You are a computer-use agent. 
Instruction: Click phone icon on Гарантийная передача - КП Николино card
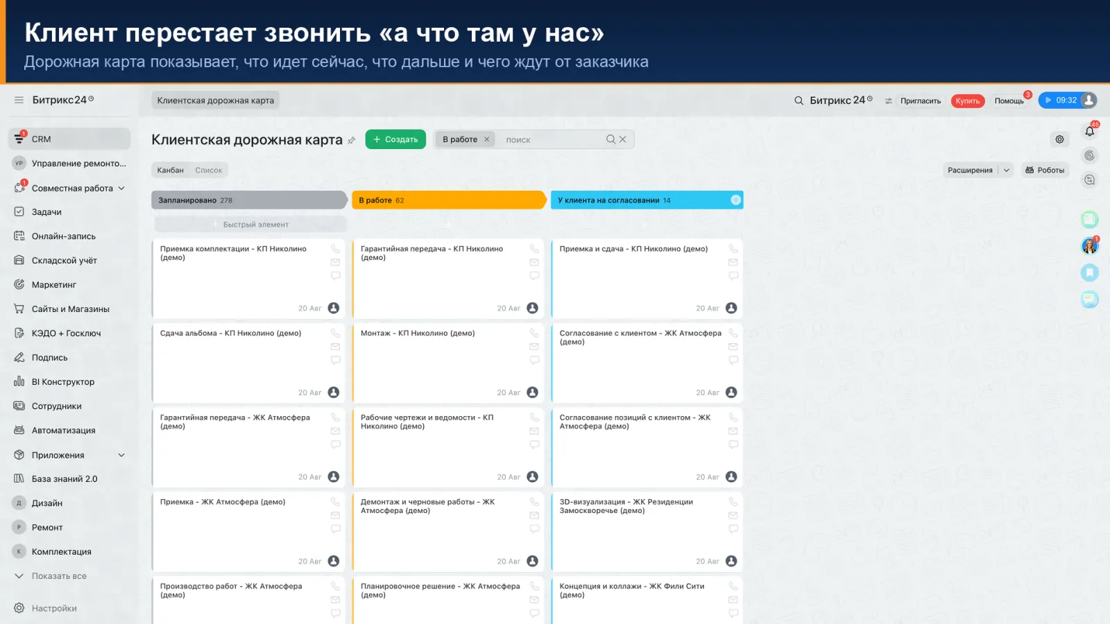click(534, 249)
